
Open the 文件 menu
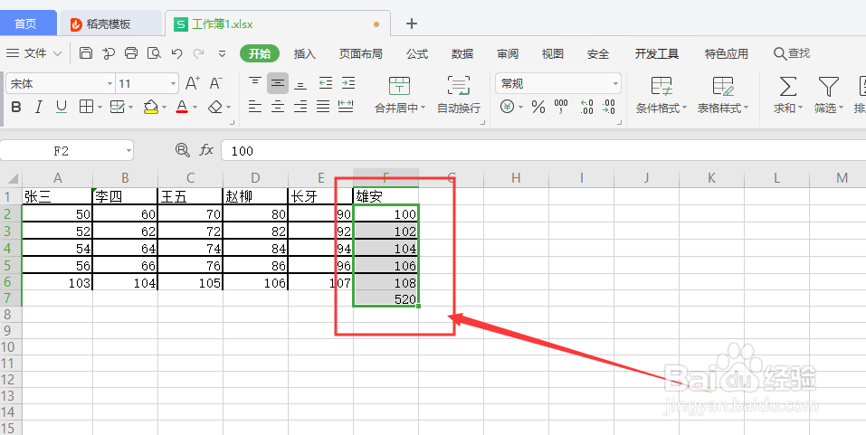[x=34, y=53]
